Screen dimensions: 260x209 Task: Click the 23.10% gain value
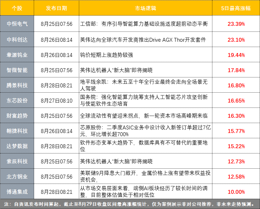(x=236, y=40)
